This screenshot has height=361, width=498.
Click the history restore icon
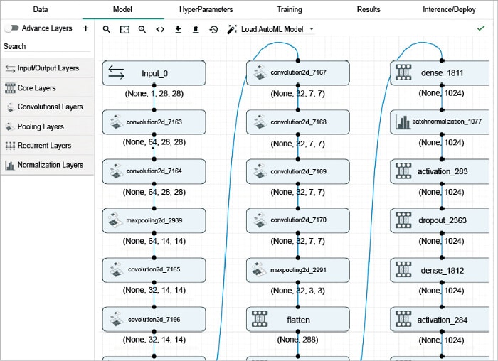click(x=213, y=30)
